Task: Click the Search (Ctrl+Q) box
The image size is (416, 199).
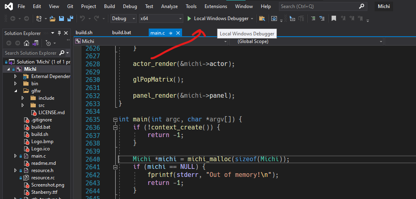Action: (323, 6)
